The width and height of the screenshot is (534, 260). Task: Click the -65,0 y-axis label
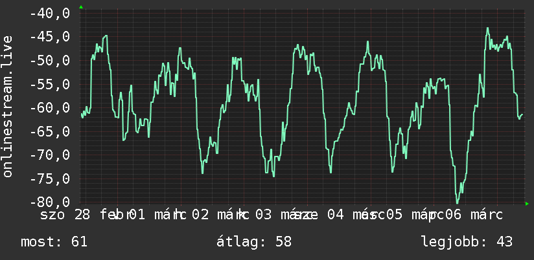(50, 131)
